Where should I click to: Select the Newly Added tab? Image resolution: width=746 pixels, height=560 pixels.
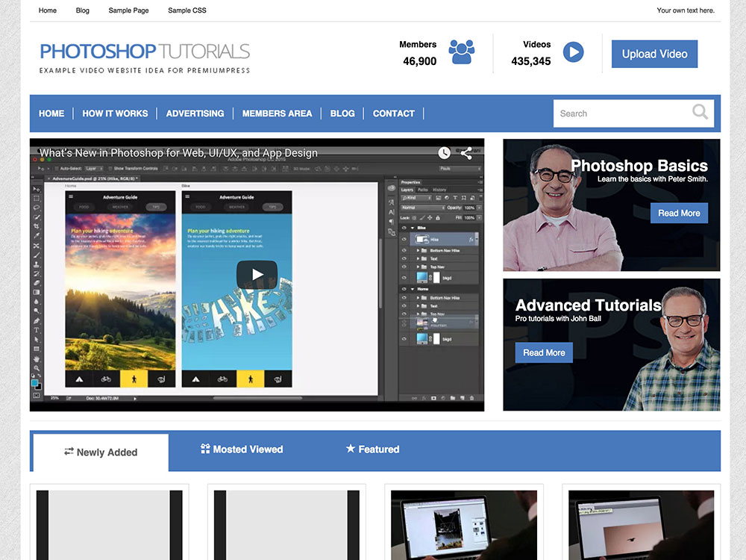tap(101, 452)
